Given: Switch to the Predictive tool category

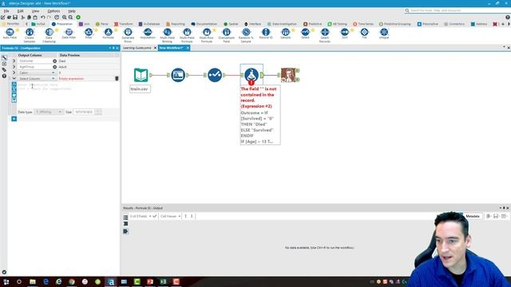Looking at the screenshot, I should pos(312,24).
